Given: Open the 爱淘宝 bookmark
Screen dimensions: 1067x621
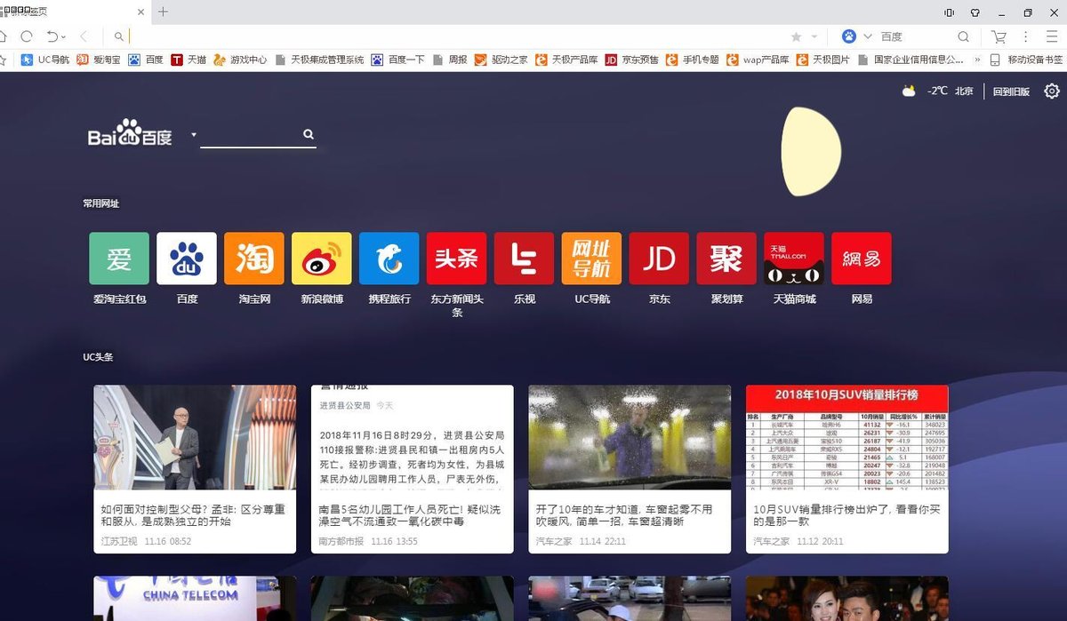Looking at the screenshot, I should 100,60.
